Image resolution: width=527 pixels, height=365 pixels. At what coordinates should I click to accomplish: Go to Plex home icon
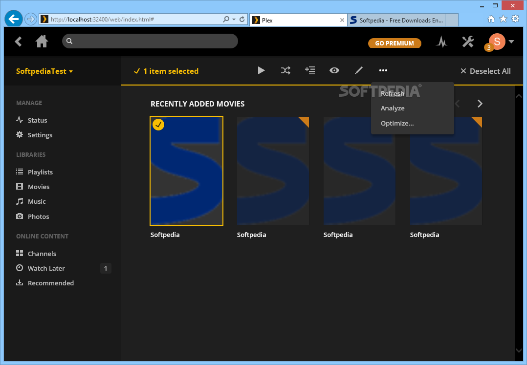(42, 42)
